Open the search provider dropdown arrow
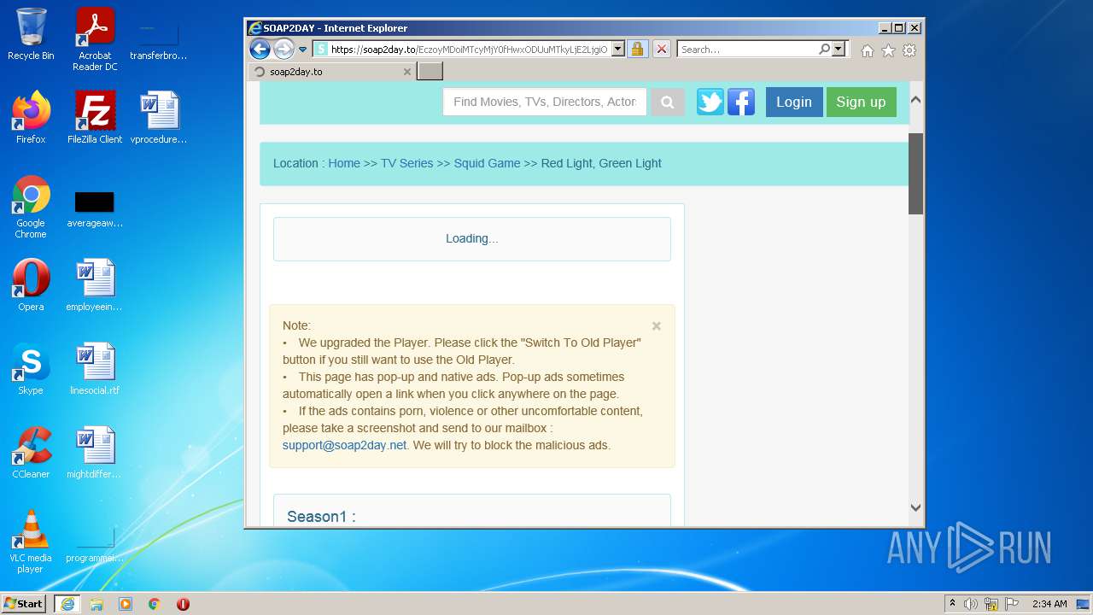1093x615 pixels. 839,50
